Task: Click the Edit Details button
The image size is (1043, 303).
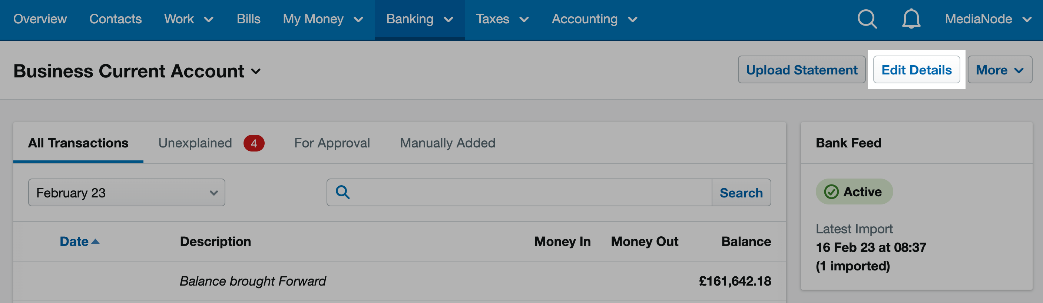Action: [x=916, y=70]
